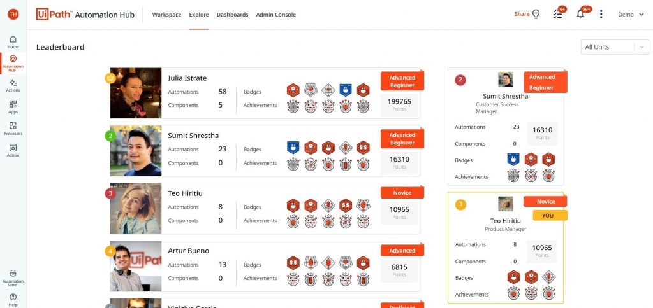
Task: Click the Advanced tag on Artur Bueno's row
Action: 402,251
